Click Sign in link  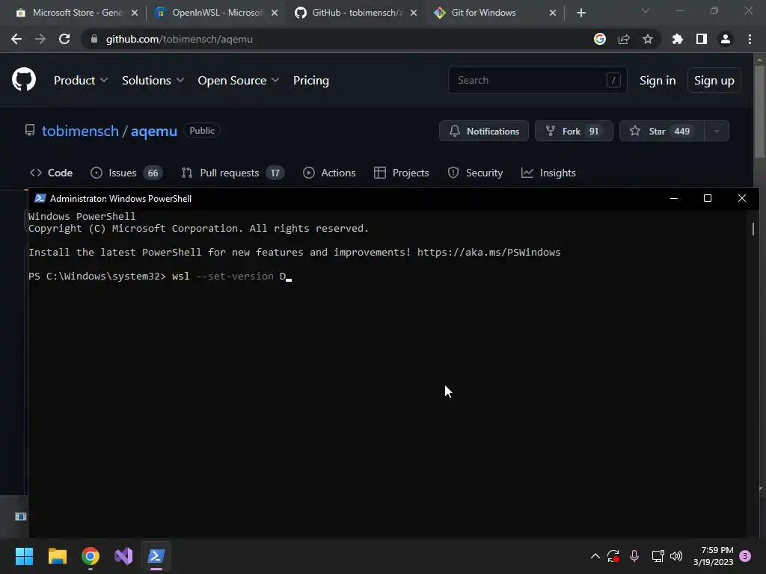pos(658,81)
